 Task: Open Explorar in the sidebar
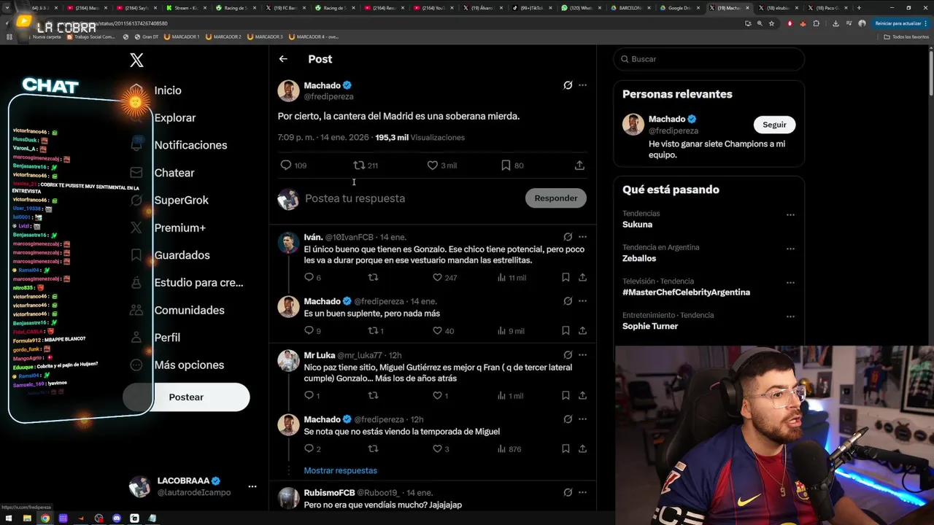(x=174, y=117)
